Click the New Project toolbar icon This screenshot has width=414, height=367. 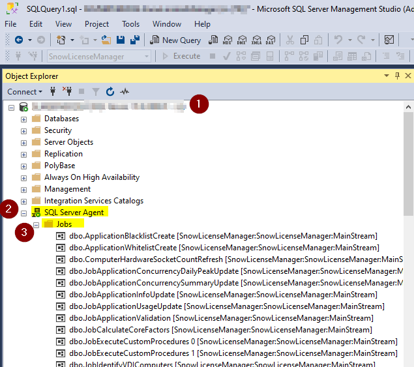61,40
